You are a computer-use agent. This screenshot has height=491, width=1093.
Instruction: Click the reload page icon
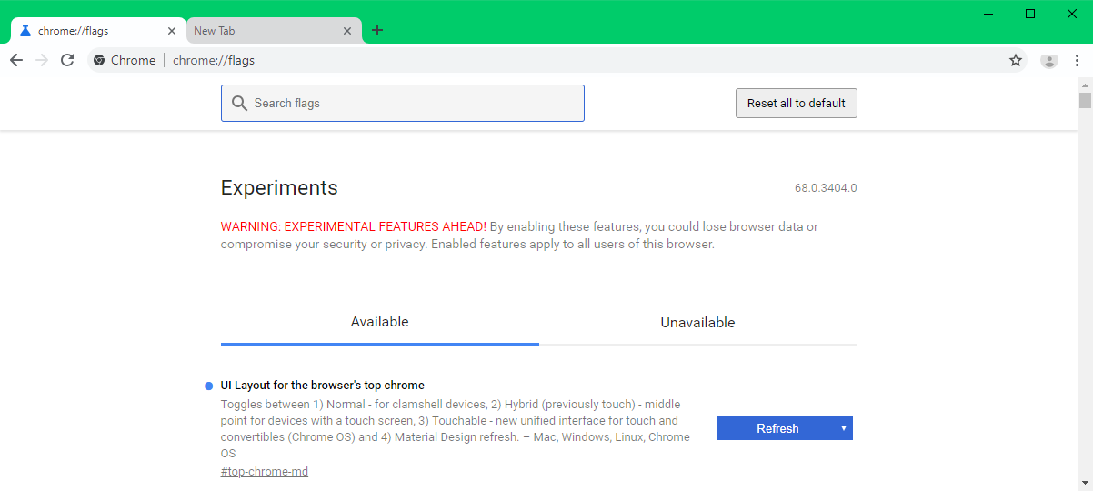pyautogui.click(x=67, y=60)
